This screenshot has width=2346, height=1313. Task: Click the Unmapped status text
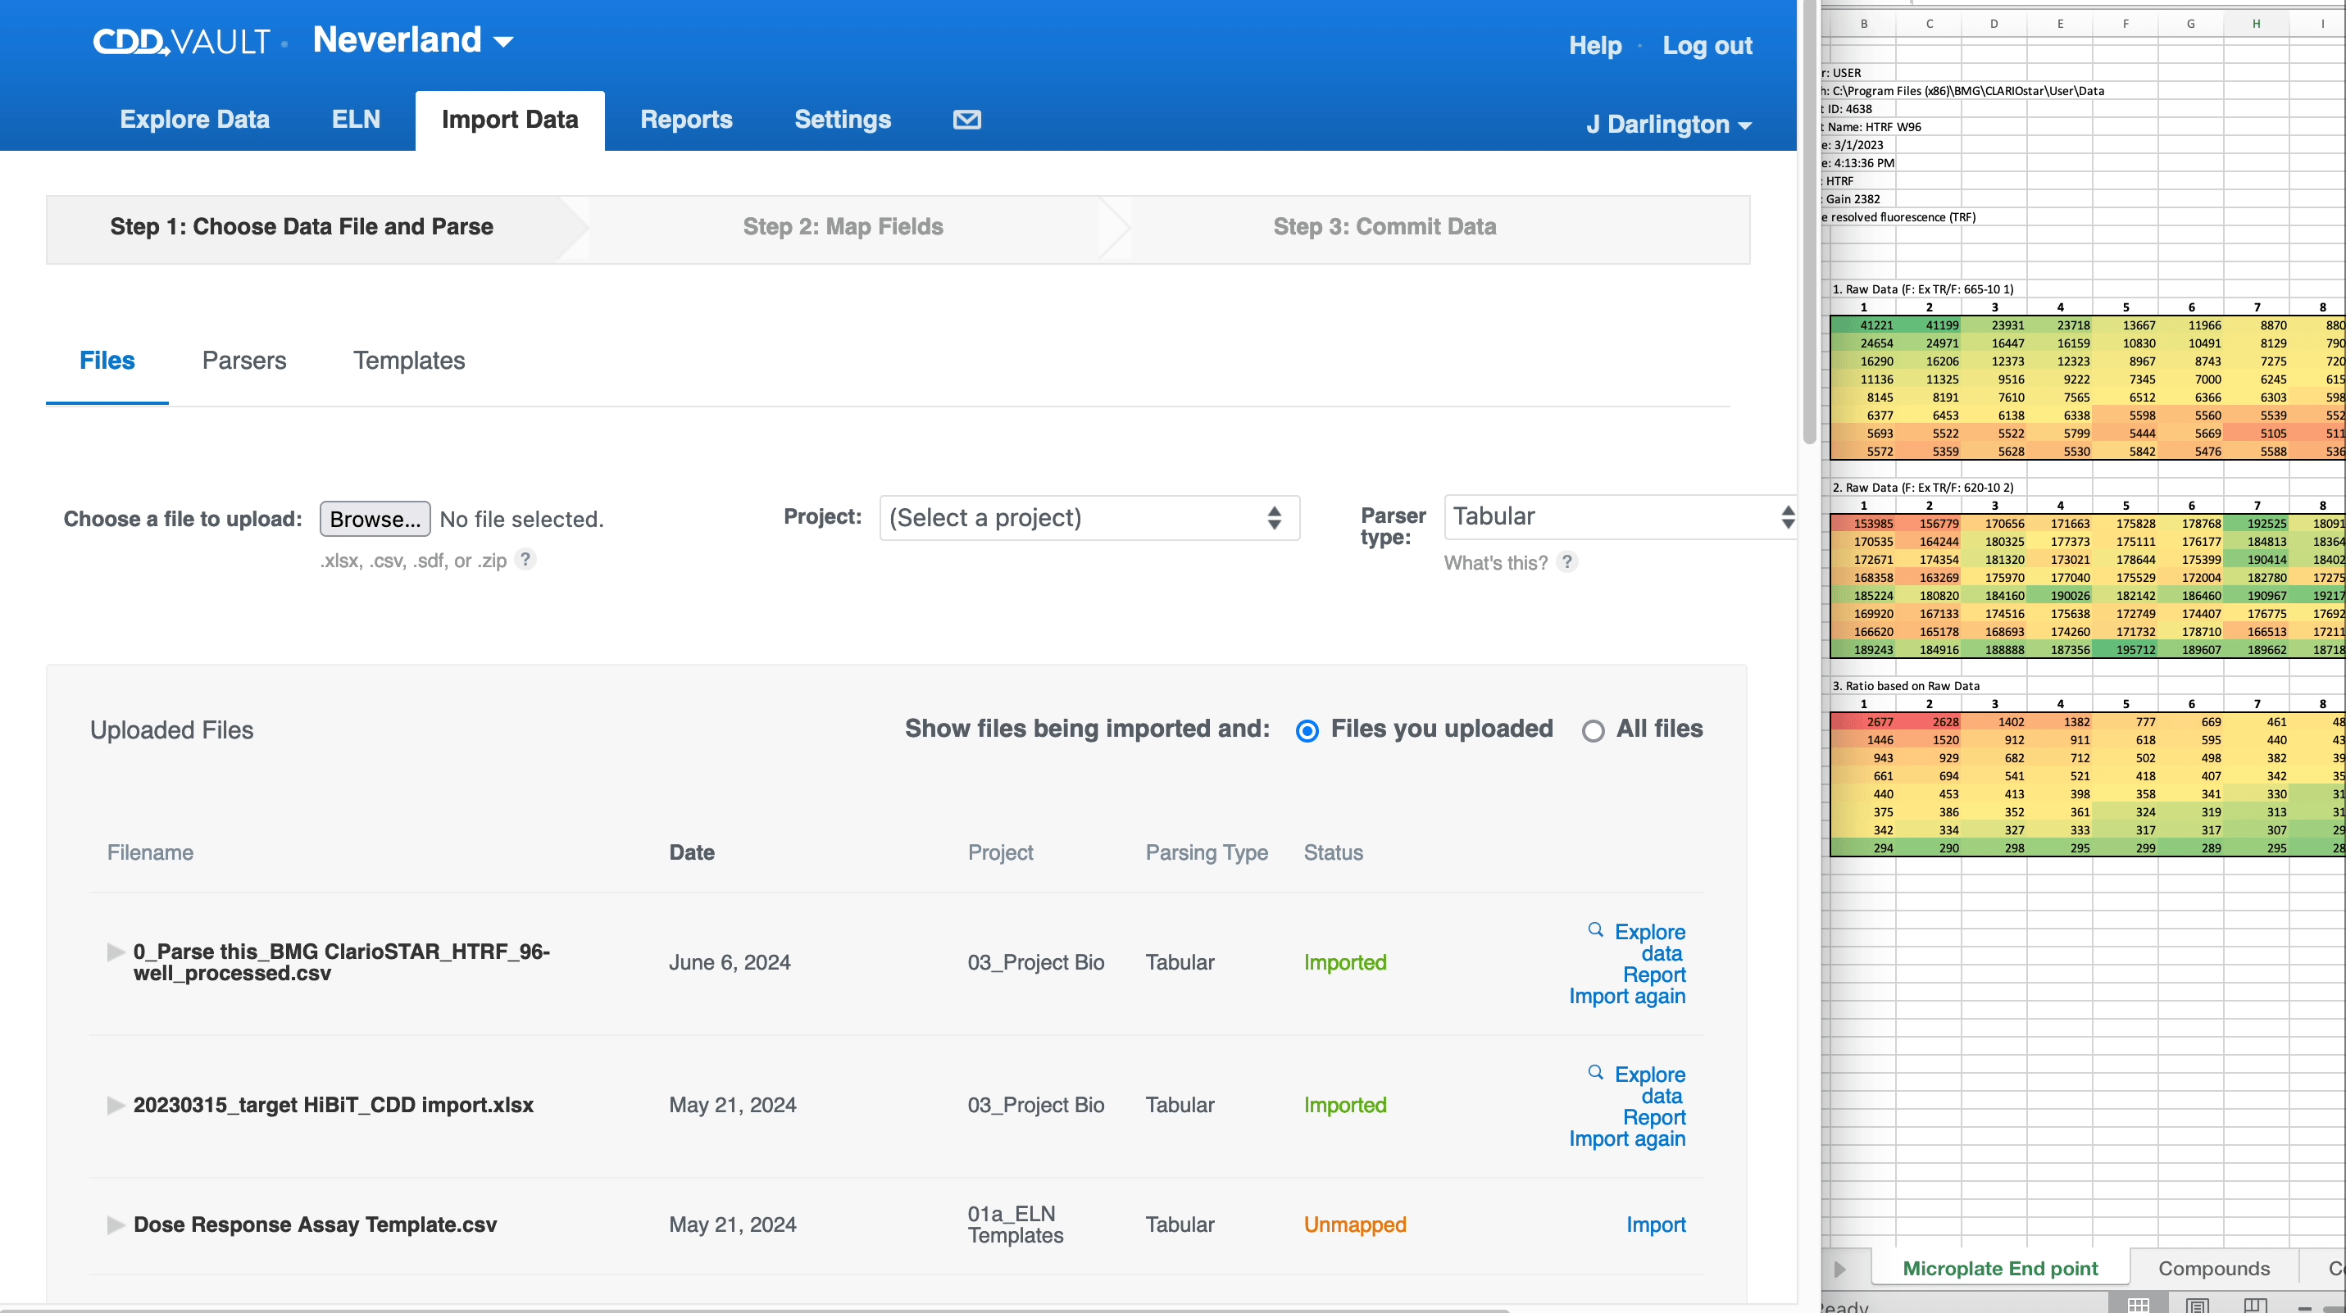coord(1354,1224)
